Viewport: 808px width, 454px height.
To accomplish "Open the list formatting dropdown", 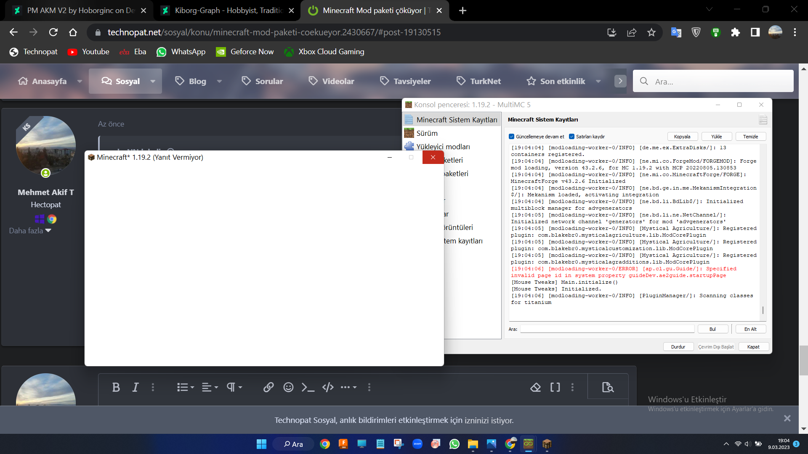I will click(x=185, y=387).
